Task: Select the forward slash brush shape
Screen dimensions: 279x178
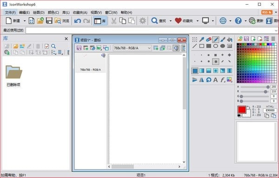Action: (223, 61)
